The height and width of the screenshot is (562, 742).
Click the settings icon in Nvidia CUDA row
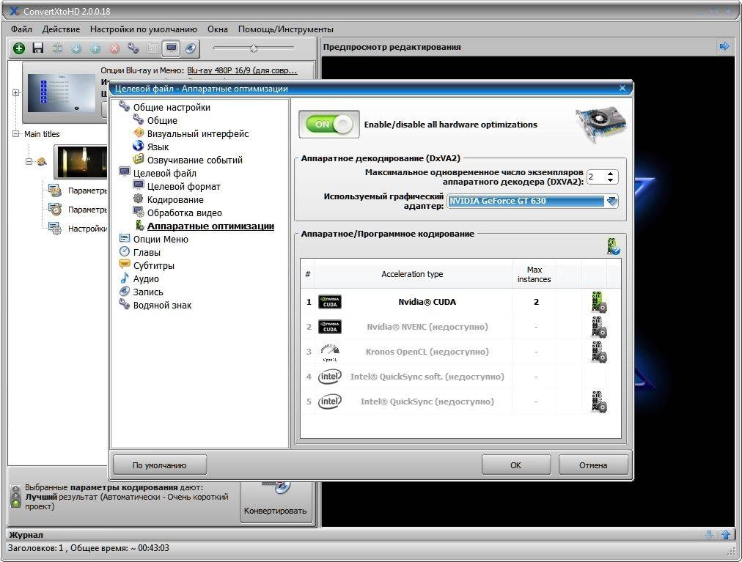click(599, 302)
